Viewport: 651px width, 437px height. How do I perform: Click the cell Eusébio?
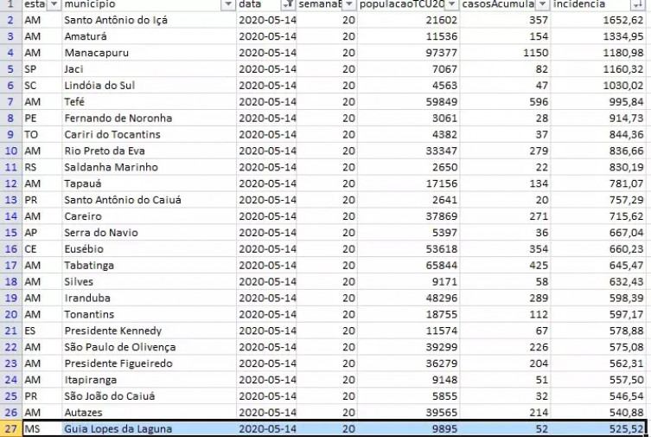[150, 249]
